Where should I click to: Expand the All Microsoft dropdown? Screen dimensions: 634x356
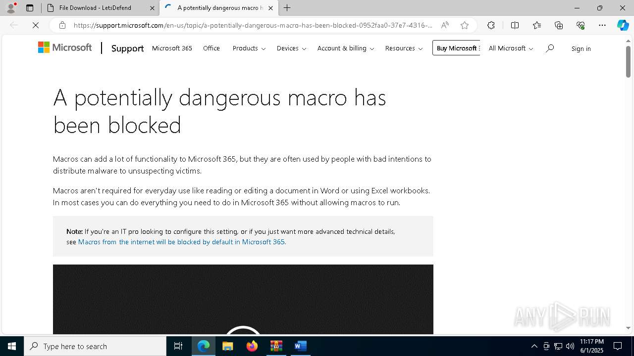tap(511, 48)
